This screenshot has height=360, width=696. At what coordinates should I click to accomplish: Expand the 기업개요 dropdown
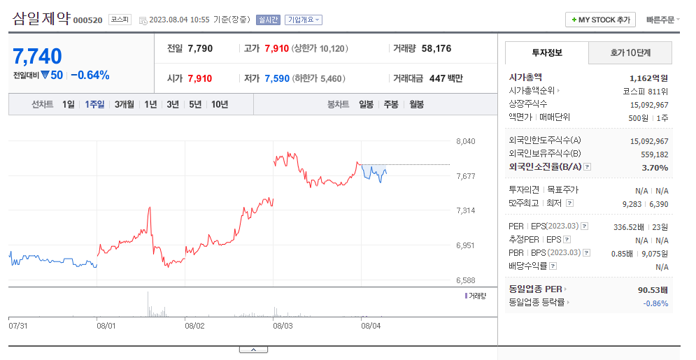pos(304,20)
